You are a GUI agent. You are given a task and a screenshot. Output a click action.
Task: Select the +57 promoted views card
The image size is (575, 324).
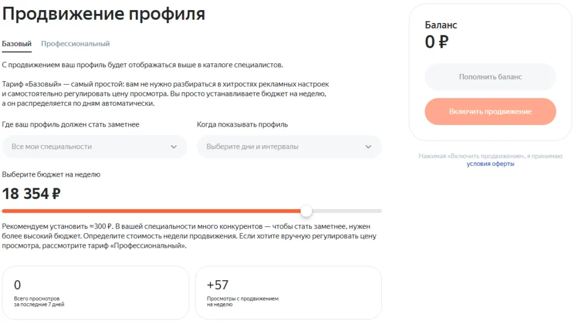[x=288, y=293]
